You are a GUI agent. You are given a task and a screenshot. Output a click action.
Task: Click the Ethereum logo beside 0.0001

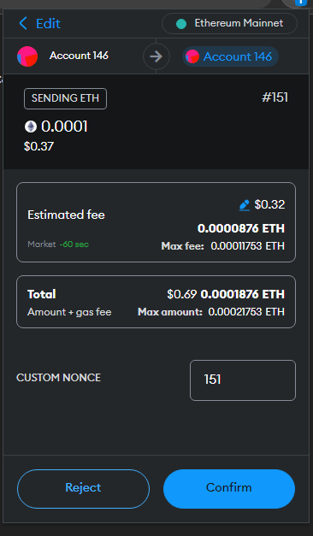(x=31, y=127)
